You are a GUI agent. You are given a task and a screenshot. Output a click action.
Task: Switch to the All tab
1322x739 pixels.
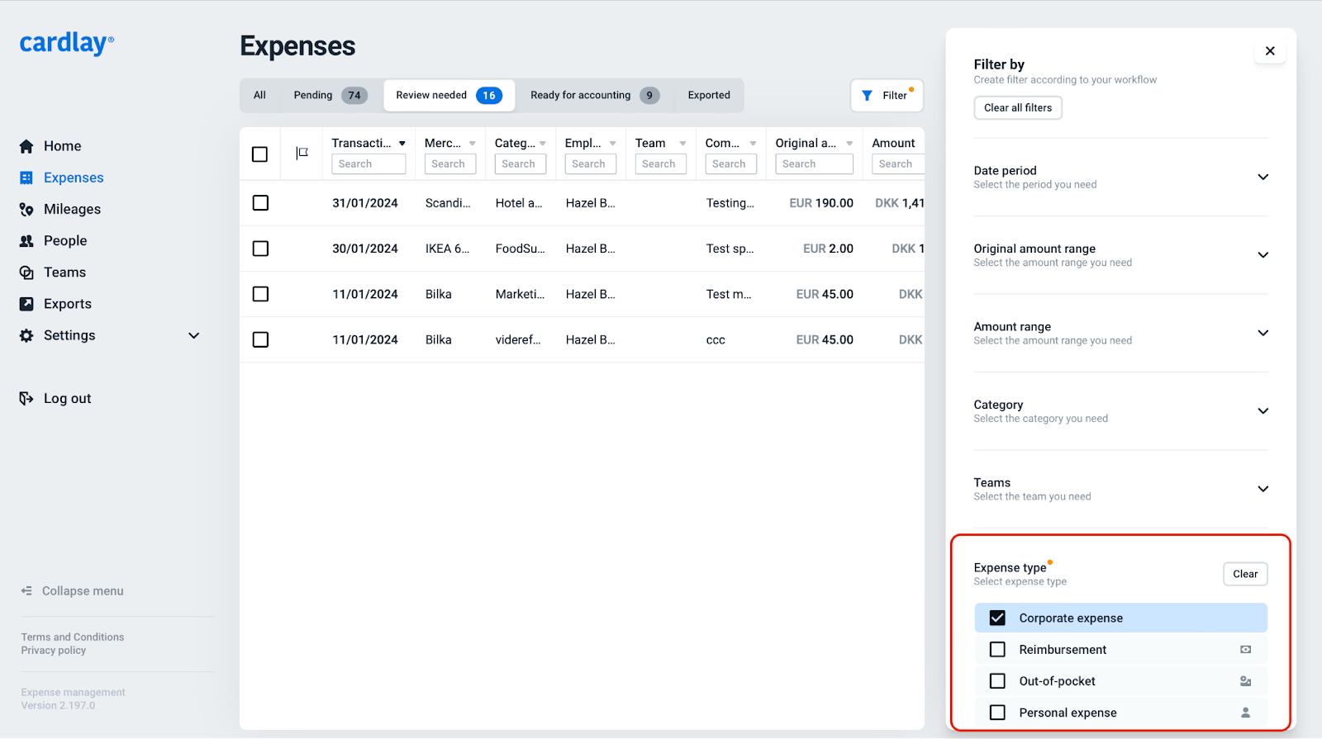pos(259,96)
